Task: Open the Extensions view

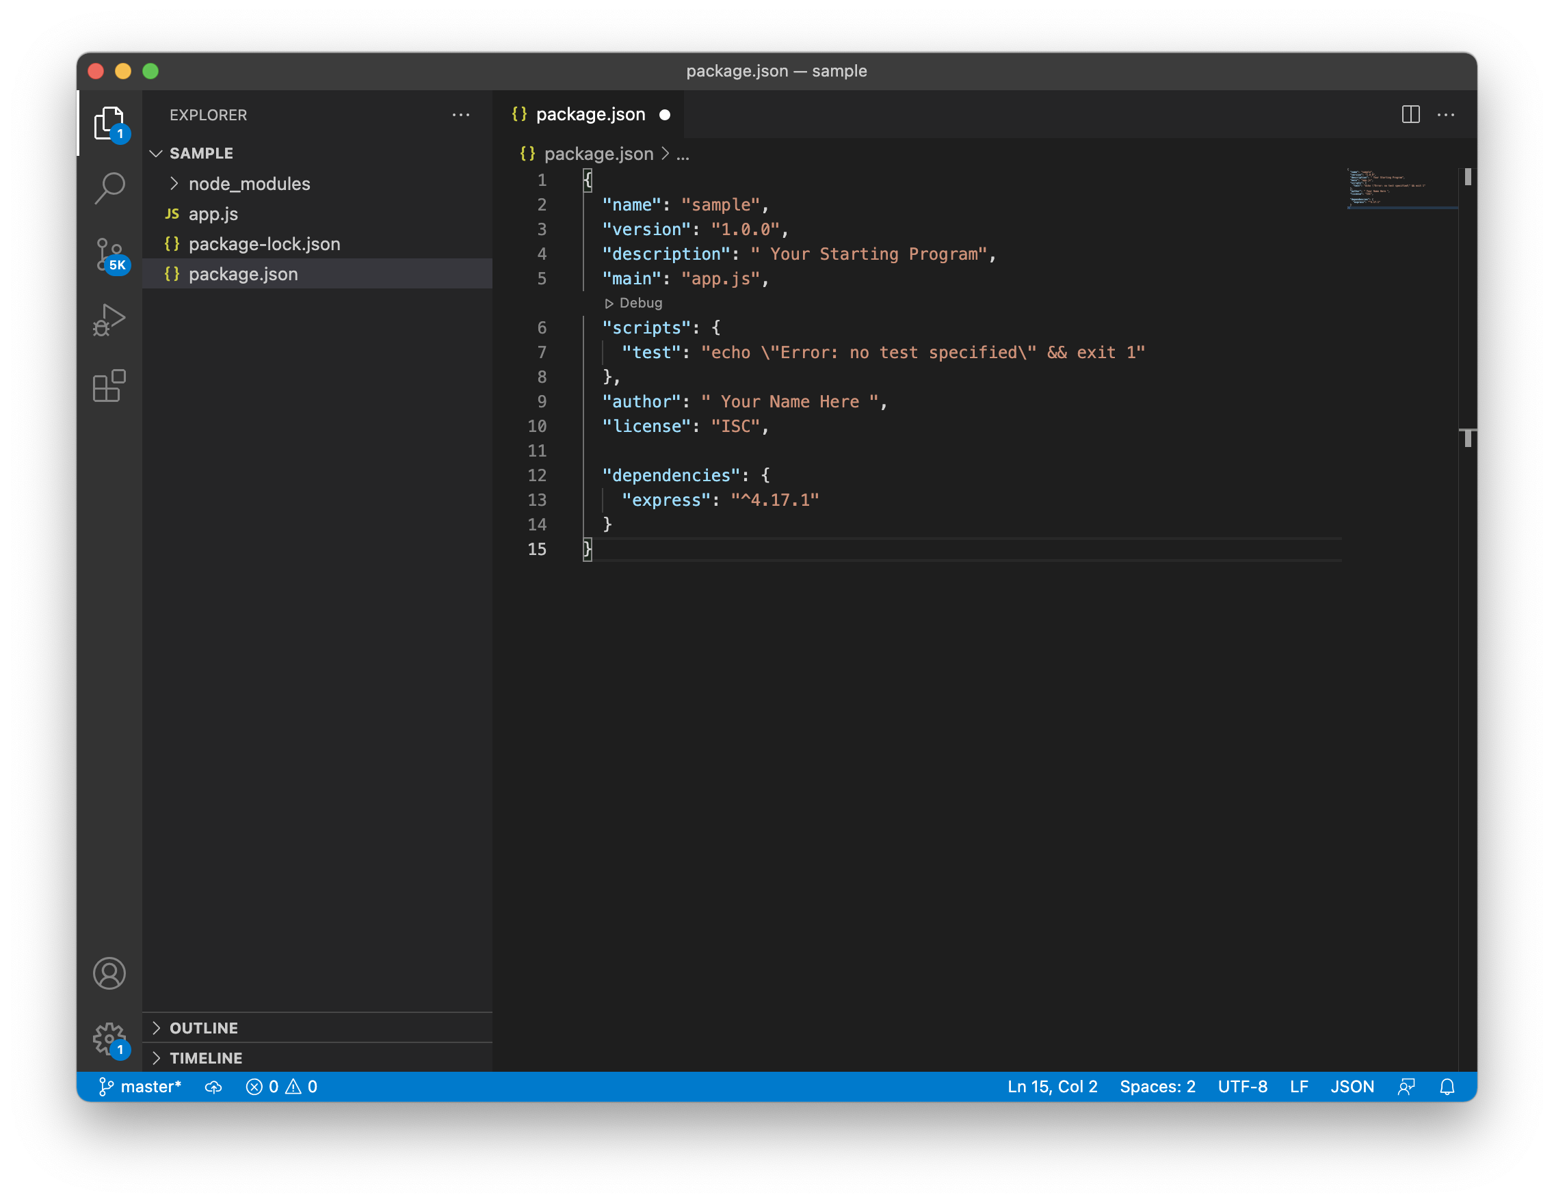Action: [109, 386]
